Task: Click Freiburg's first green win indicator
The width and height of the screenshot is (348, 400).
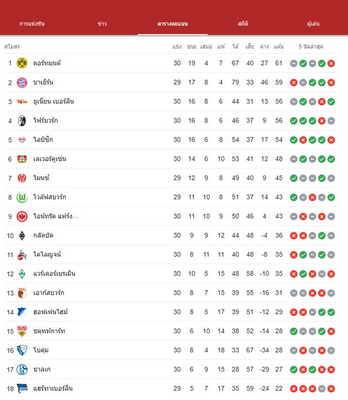Action: click(x=294, y=120)
